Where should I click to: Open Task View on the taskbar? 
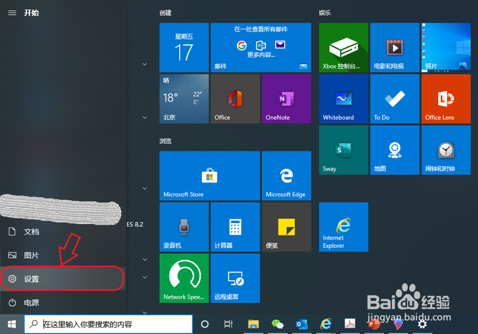coord(228,324)
